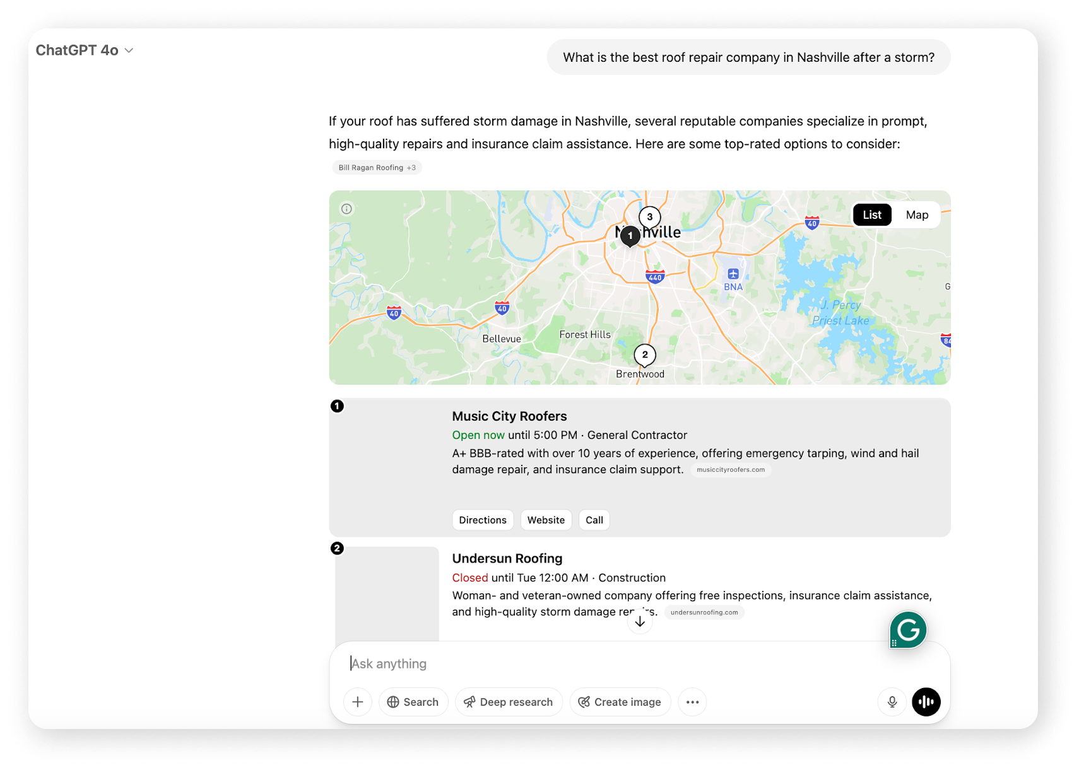Select map pin number 2 near Brentwood
This screenshot has width=1079, height=770.
click(644, 355)
